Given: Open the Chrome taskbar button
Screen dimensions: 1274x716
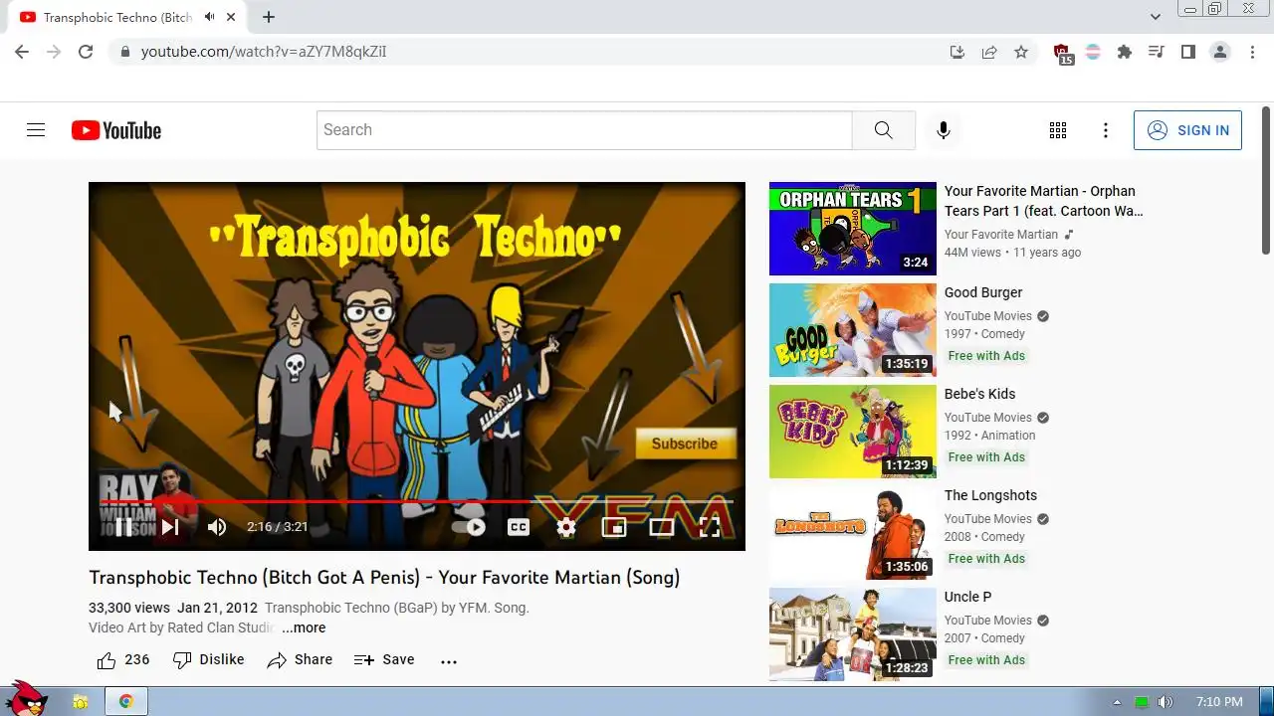Looking at the screenshot, I should point(126,701).
